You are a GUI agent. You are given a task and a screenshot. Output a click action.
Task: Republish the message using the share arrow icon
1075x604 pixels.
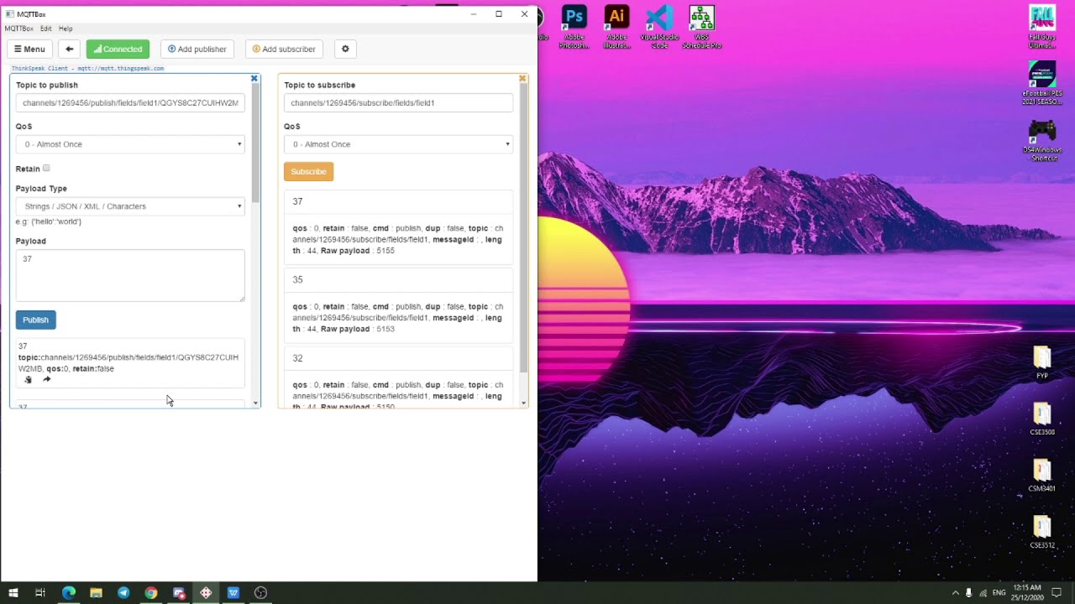(x=47, y=379)
